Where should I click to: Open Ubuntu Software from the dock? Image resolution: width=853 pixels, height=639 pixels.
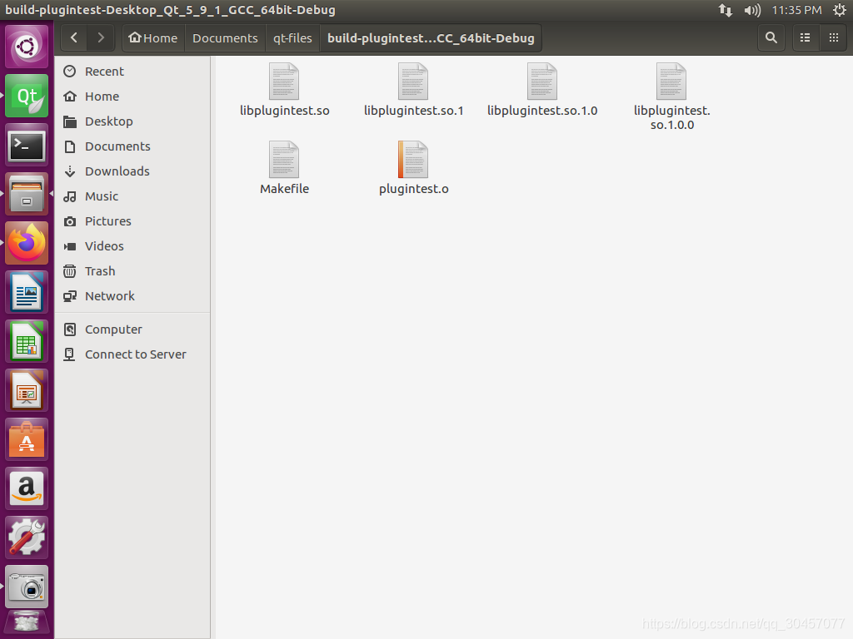pos(27,439)
